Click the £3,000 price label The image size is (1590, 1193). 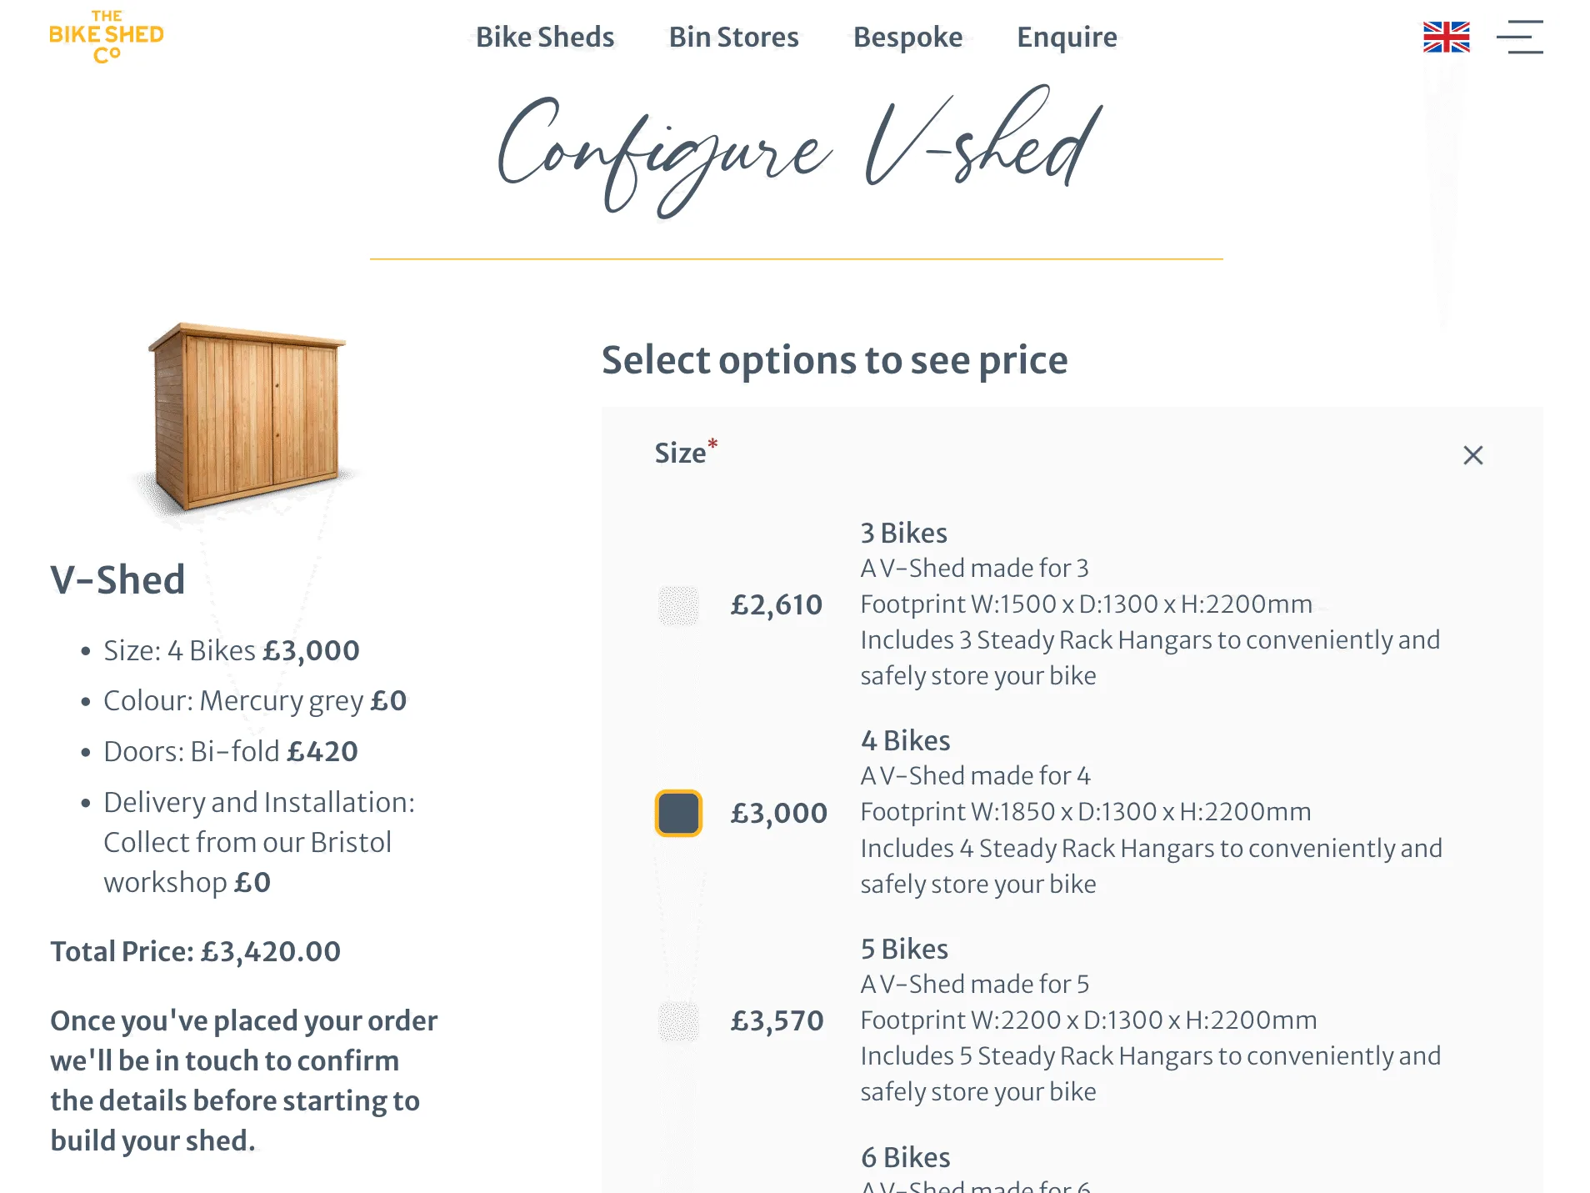click(x=778, y=813)
